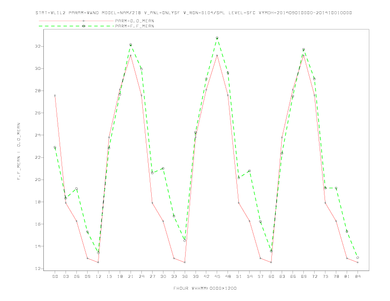Click the x-axis tick label 00

point(55,276)
